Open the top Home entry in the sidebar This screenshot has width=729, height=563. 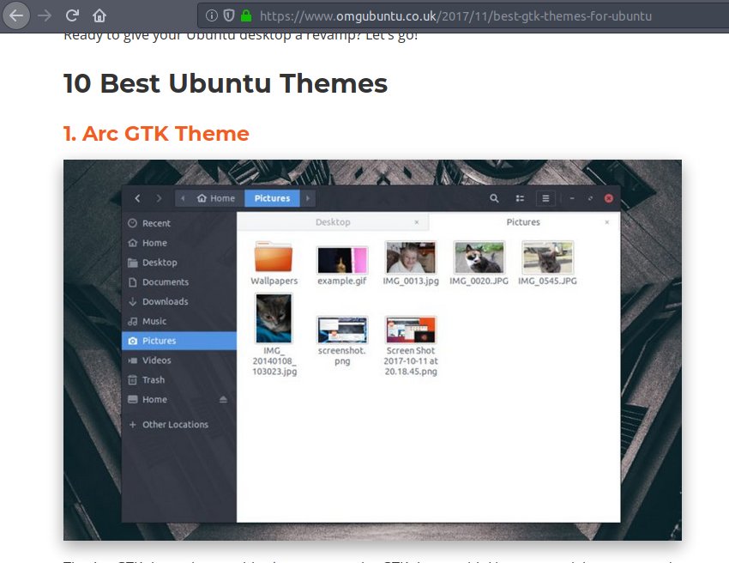click(x=179, y=243)
